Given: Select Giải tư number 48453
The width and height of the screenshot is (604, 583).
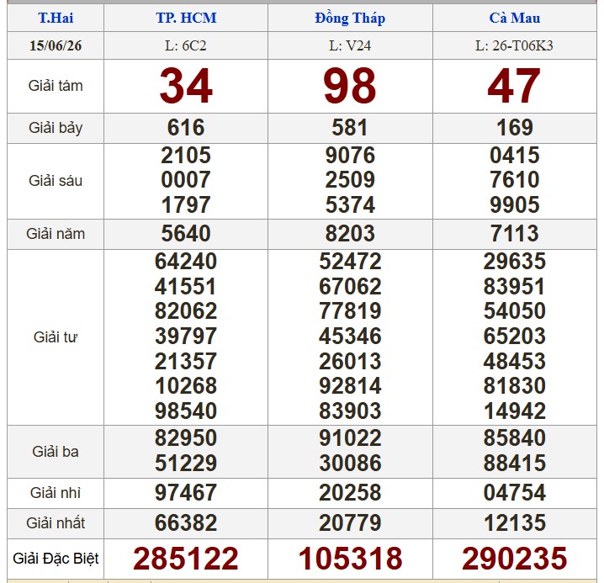Looking at the screenshot, I should [x=515, y=362].
